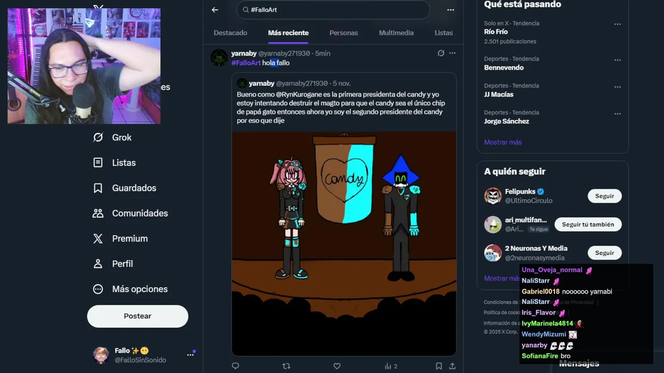Switch to the Multimedia tab
The image size is (664, 373).
(x=396, y=33)
